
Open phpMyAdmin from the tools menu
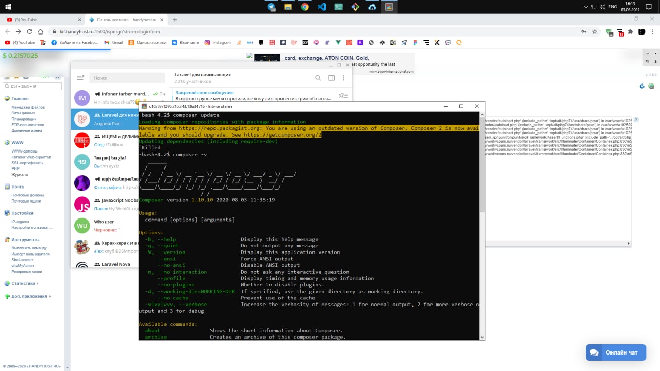pos(23,265)
